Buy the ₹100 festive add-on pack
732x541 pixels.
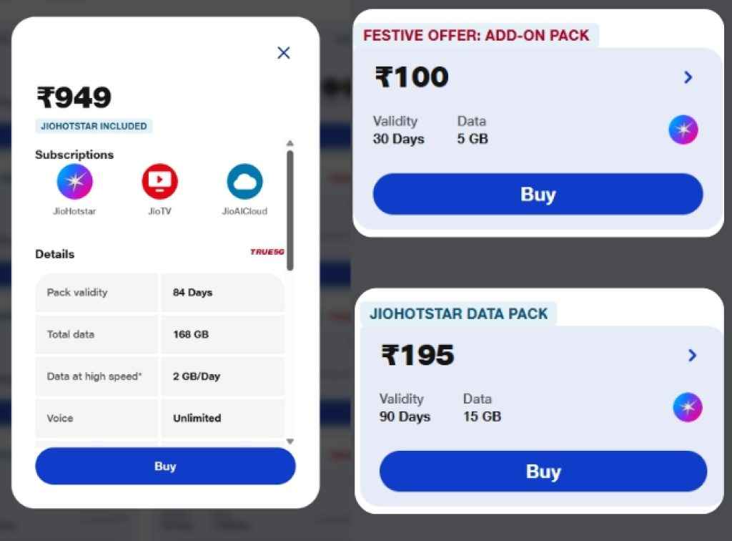click(538, 194)
